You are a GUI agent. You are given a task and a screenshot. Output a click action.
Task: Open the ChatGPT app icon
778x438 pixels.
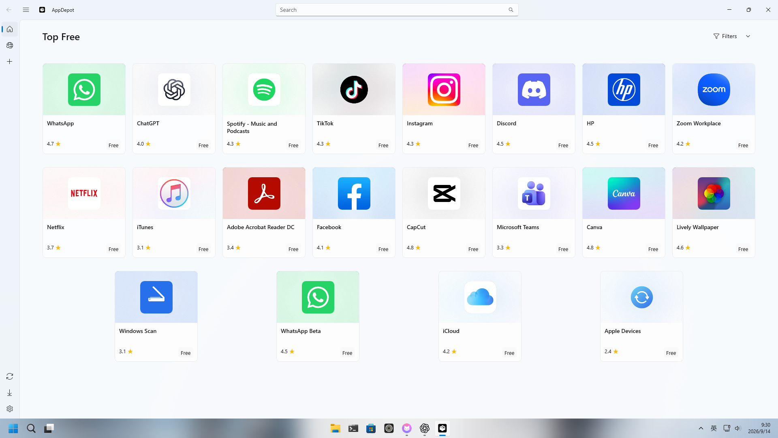tap(174, 90)
